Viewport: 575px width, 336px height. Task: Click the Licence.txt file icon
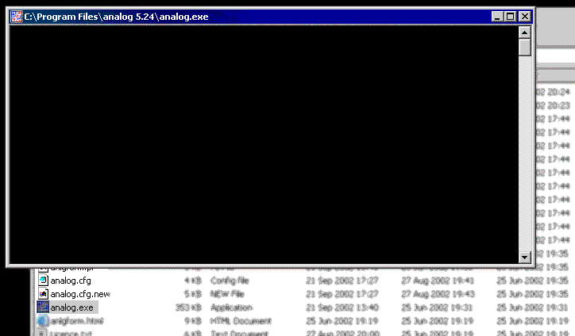[x=43, y=333]
